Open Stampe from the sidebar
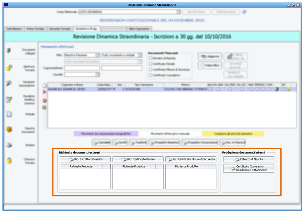 pyautogui.click(x=21, y=145)
